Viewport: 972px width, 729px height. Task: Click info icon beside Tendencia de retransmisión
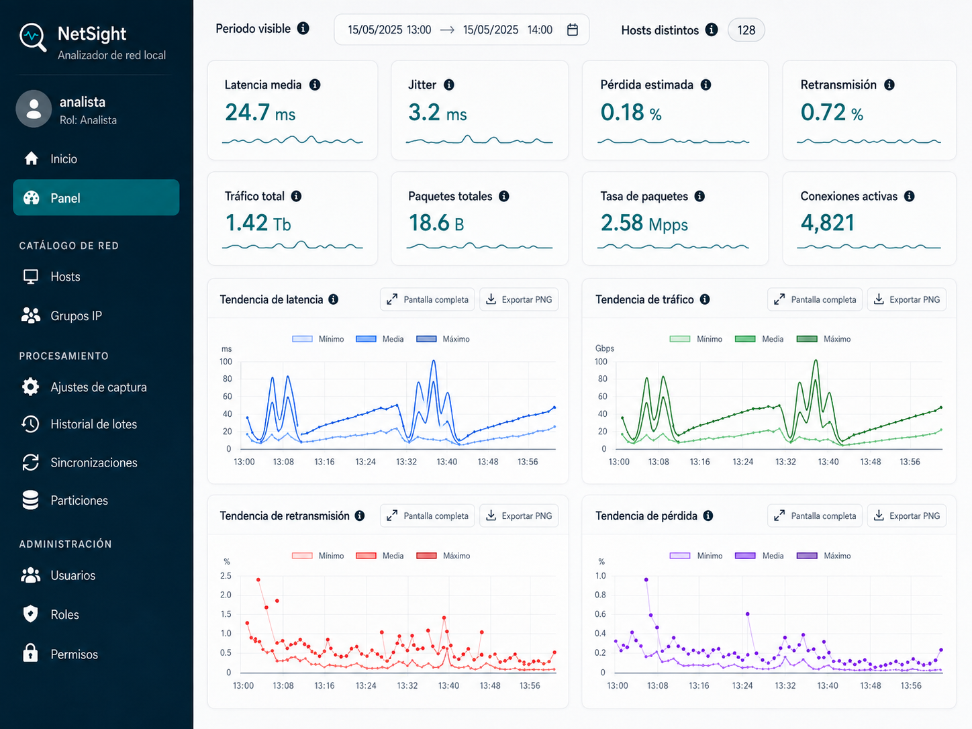click(x=360, y=516)
